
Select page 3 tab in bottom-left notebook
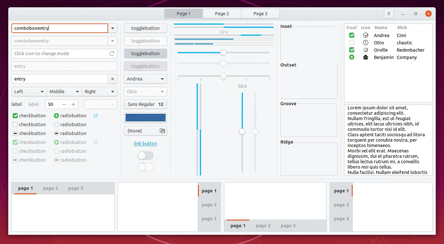click(75, 188)
